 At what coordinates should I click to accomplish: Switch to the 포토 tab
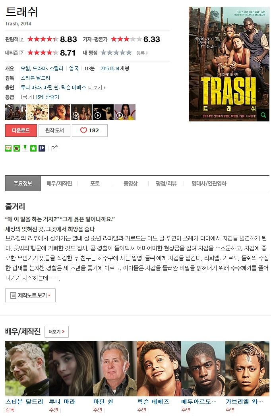click(x=95, y=183)
